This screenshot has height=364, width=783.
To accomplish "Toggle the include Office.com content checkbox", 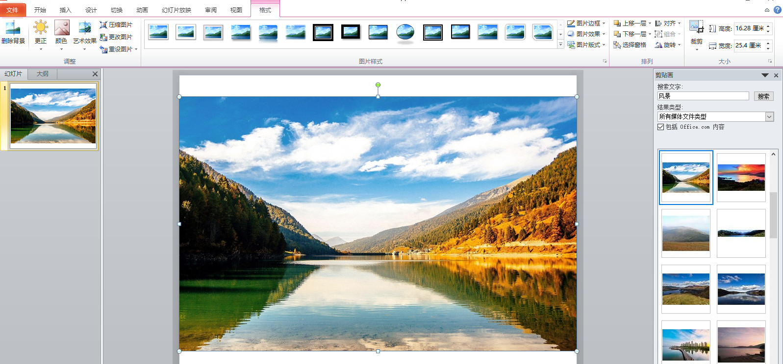I will pos(660,127).
